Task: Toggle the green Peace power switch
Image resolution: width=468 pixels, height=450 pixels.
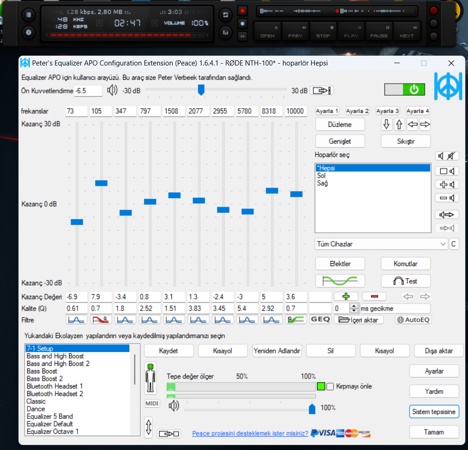Action: click(404, 89)
